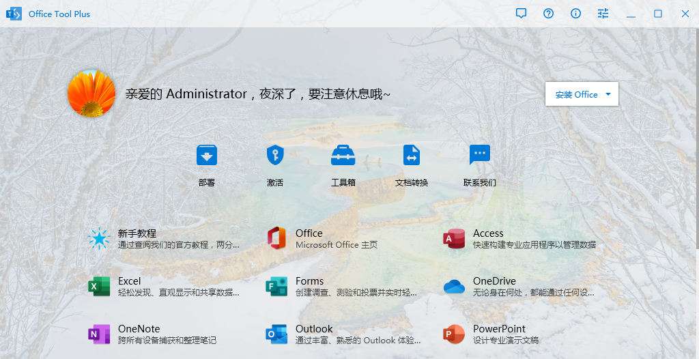
Task: Click the Access app icon
Action: (x=454, y=239)
